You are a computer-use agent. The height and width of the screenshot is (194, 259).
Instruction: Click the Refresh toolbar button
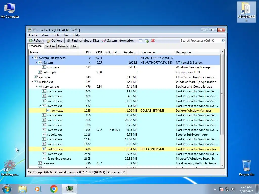pyautogui.click(x=36, y=41)
